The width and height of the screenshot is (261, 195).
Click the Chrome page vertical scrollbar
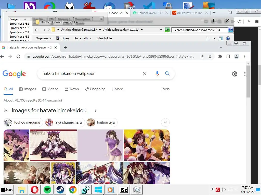pyautogui.click(x=248, y=82)
